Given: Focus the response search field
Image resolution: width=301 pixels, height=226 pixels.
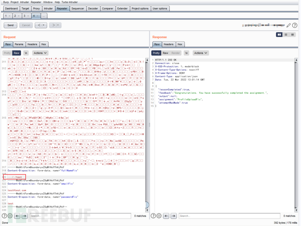Looking at the screenshot, I should pos(229,216).
